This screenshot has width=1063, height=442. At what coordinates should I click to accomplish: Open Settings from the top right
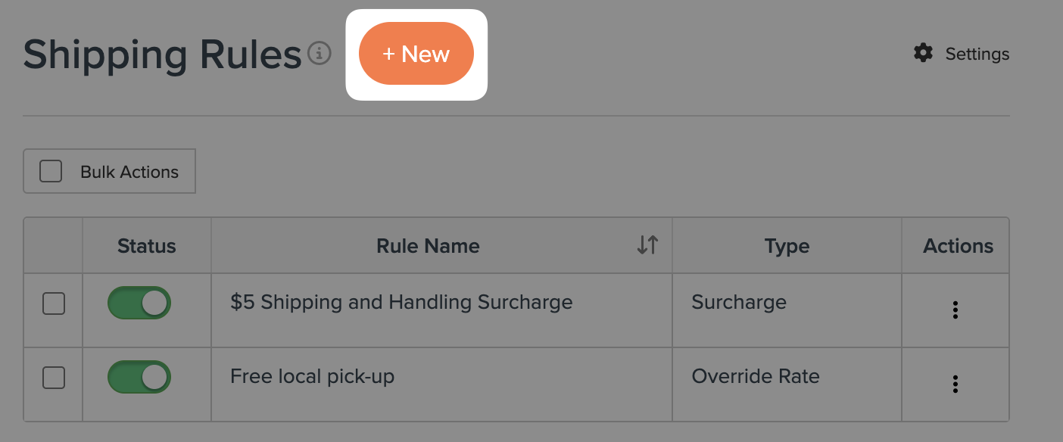point(977,54)
